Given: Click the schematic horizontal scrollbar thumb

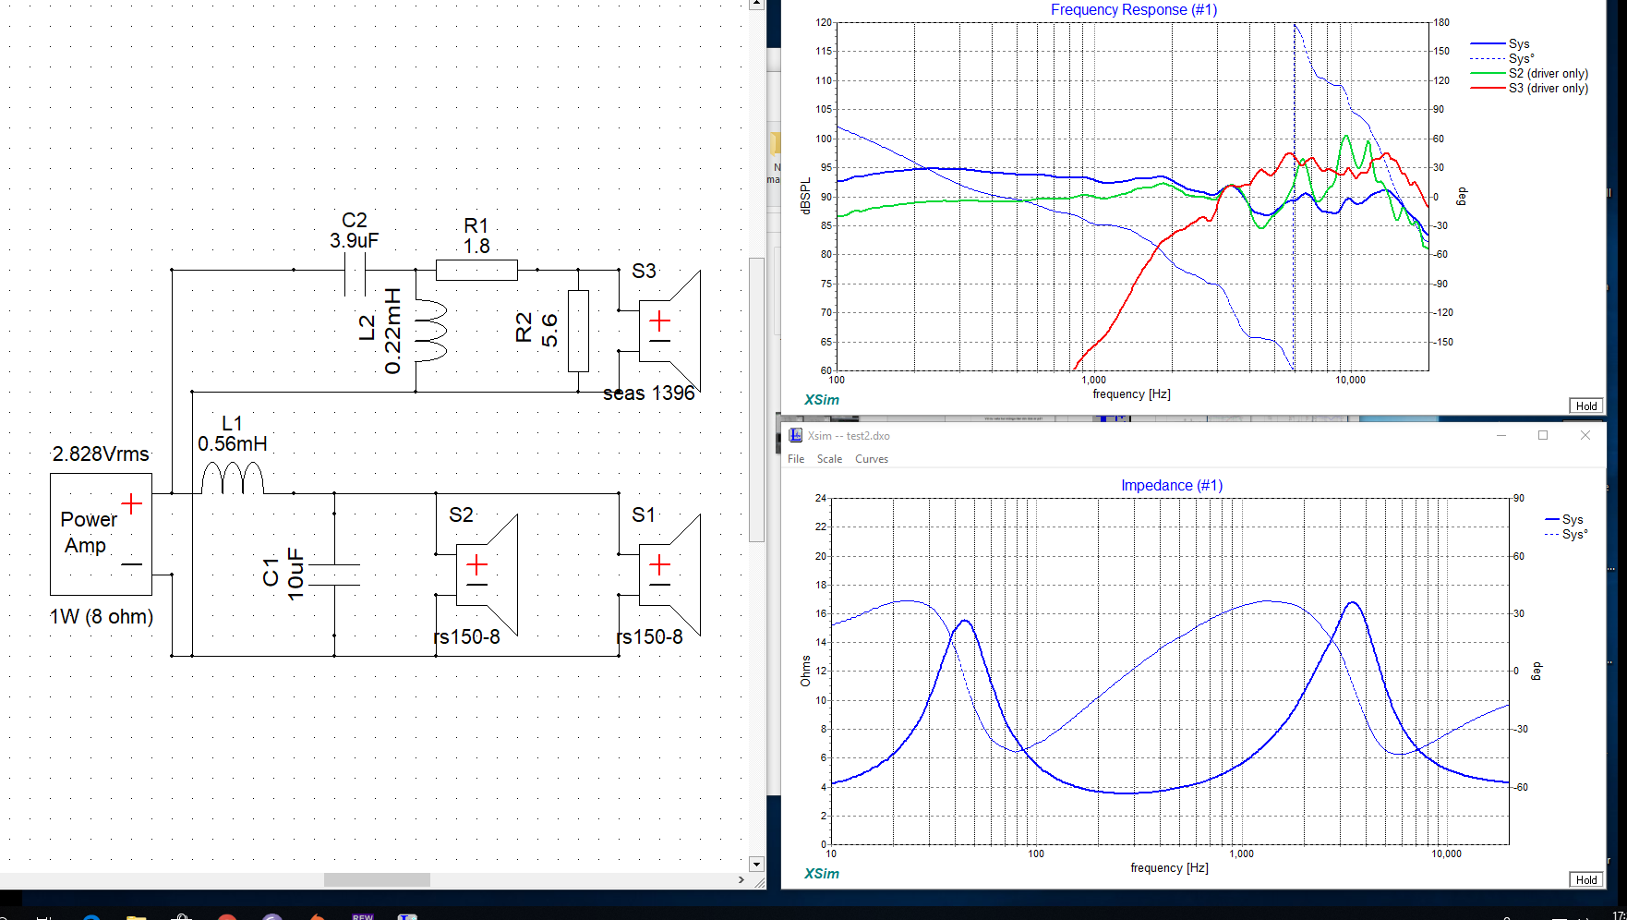Looking at the screenshot, I should pos(377,879).
